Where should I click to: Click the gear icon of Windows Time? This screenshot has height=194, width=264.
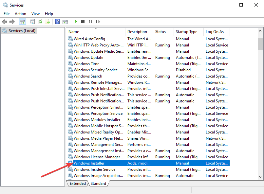point(70,63)
